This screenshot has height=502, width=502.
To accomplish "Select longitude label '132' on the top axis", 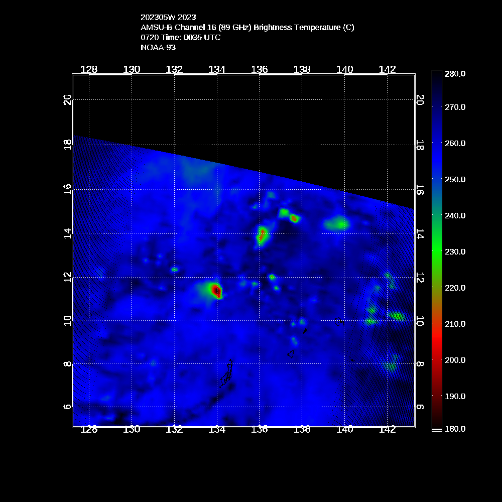I will (174, 69).
